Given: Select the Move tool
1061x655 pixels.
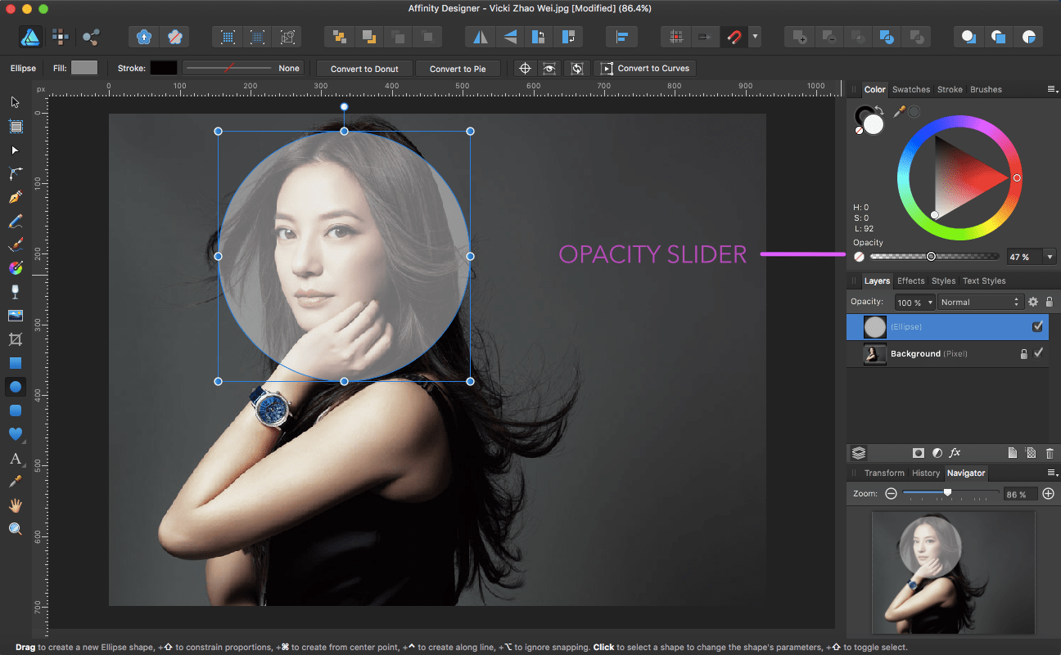Looking at the screenshot, I should (15, 102).
